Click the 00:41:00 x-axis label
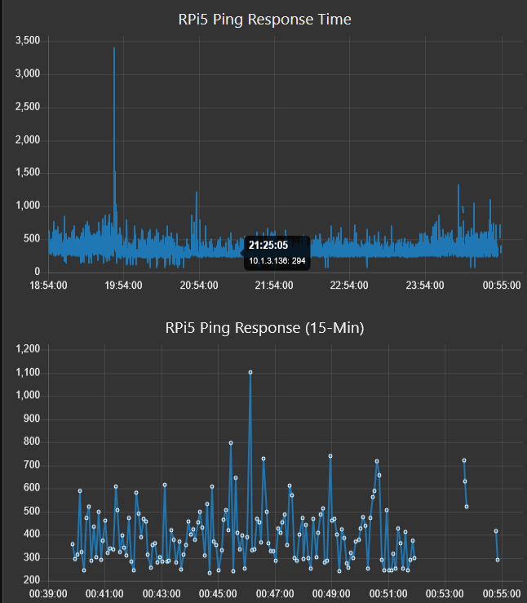 [x=104, y=594]
